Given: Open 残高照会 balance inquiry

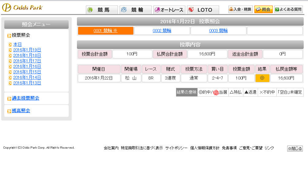Looking at the screenshot, I should coord(21,111).
